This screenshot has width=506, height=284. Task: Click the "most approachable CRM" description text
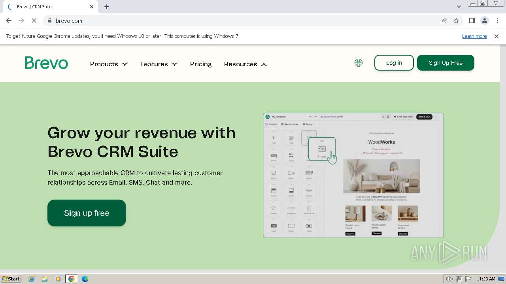pos(135,177)
